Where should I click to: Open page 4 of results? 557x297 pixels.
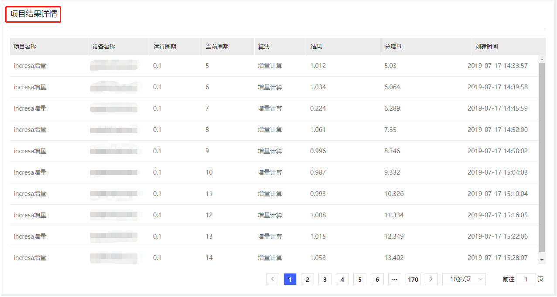click(342, 279)
